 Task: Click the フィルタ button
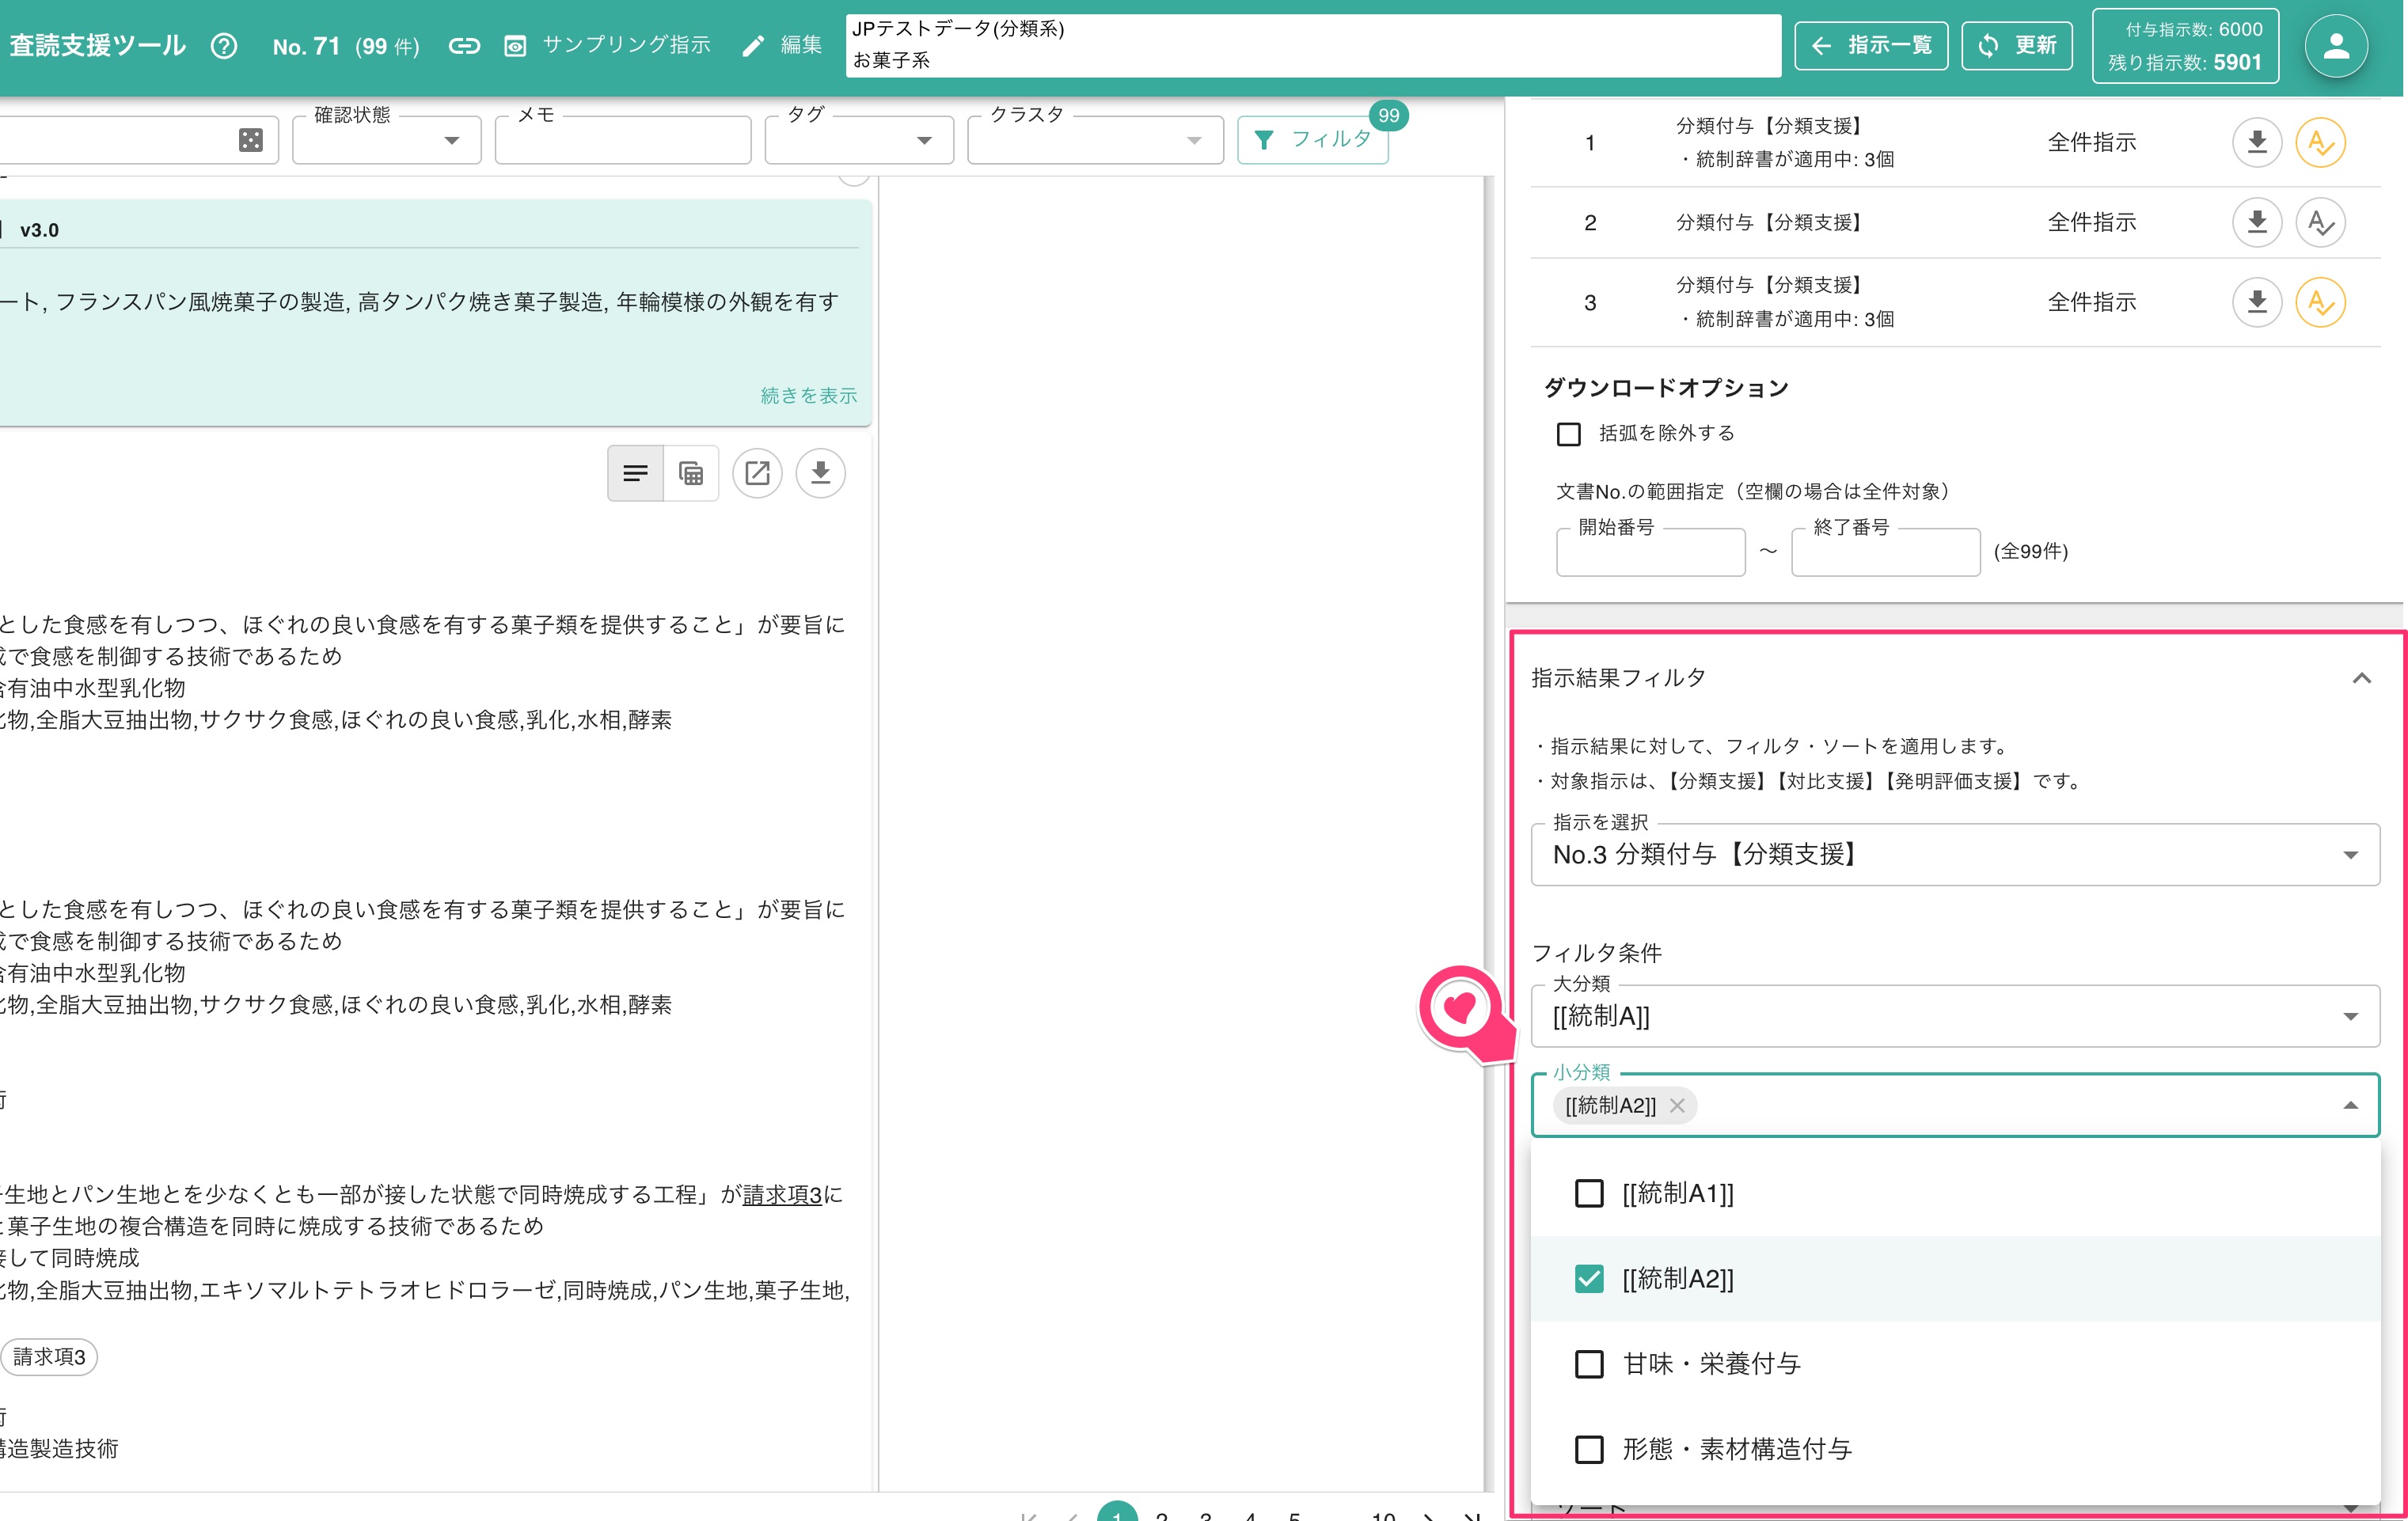click(x=1312, y=140)
